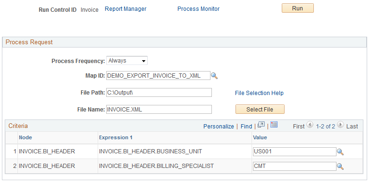
Task: Open the Map ID lookup magnifier
Action: point(214,76)
